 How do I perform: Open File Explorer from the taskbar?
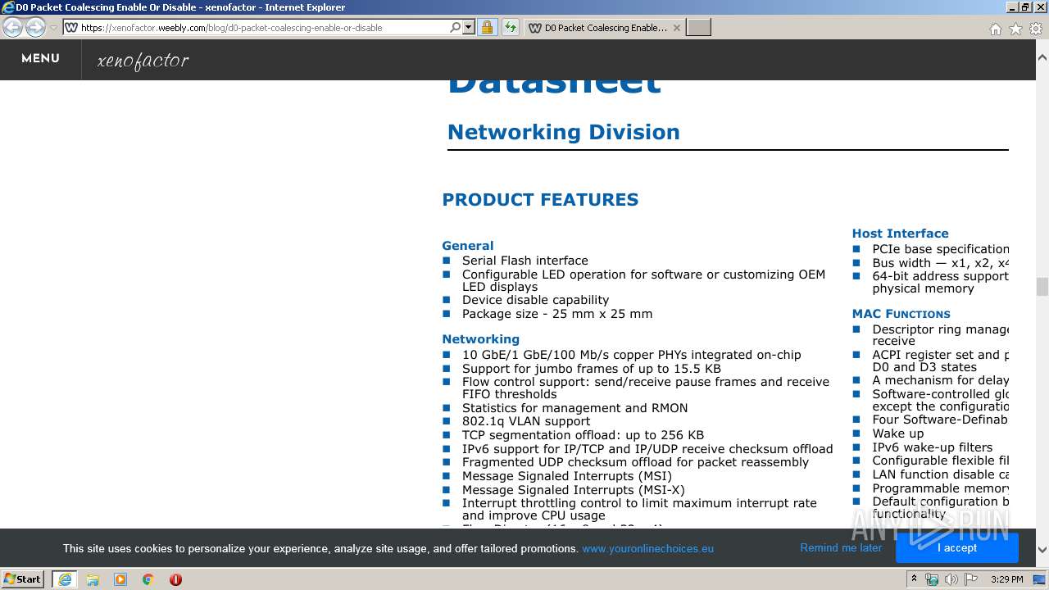[93, 579]
